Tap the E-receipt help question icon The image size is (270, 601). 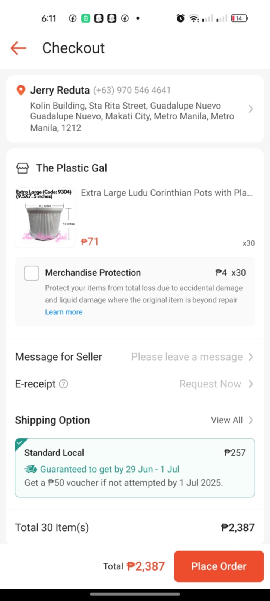tap(64, 384)
